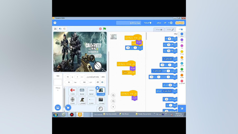Switch to the Code tab
This screenshot has width=238, height=134.
point(181,29)
